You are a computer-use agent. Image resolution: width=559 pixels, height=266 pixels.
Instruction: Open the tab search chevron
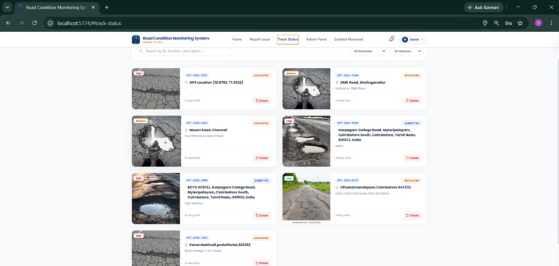click(x=7, y=8)
